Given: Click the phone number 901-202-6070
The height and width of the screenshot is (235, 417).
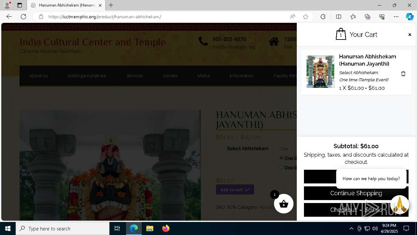Looking at the screenshot, I should pyautogui.click(x=229, y=39).
